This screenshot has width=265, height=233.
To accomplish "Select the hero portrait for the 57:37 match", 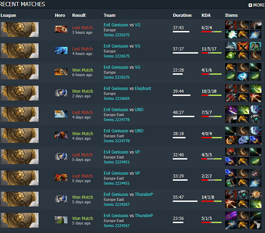I will (61, 50).
